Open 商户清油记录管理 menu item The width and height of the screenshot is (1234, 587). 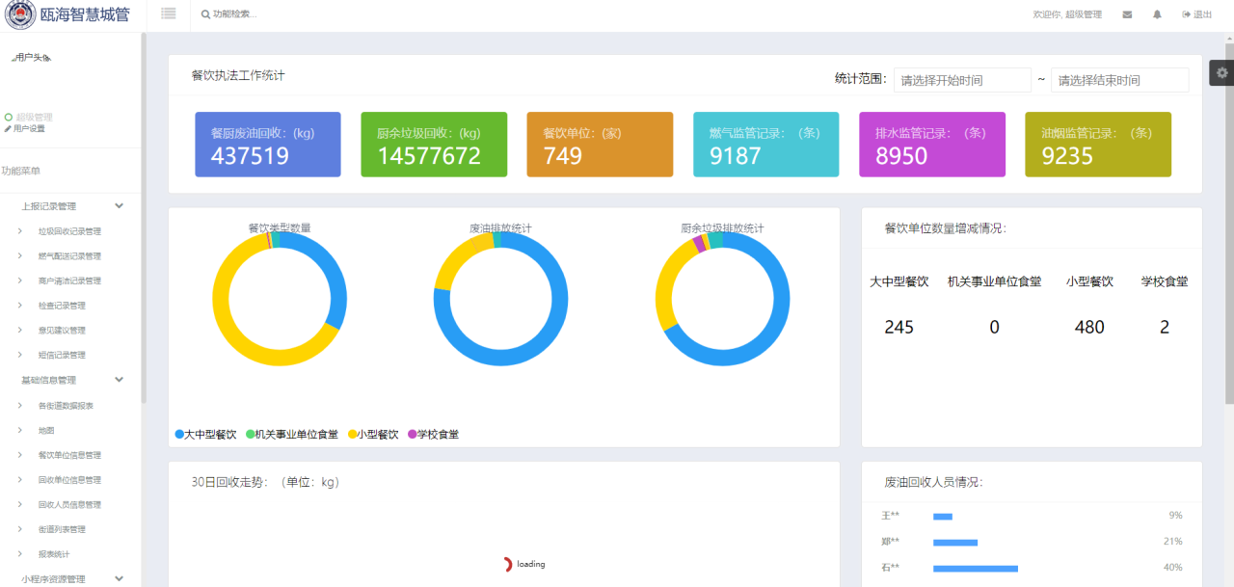click(x=69, y=281)
